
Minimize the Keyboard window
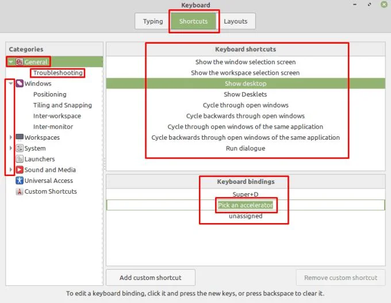pyautogui.click(x=355, y=5)
